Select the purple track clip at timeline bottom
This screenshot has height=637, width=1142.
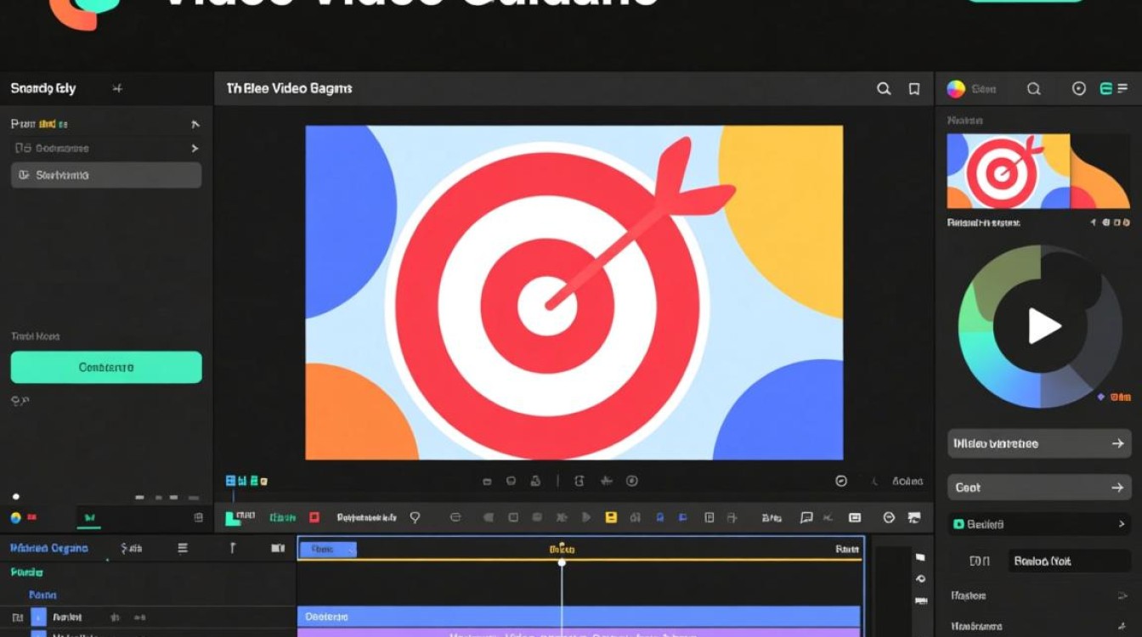pyautogui.click(x=579, y=633)
